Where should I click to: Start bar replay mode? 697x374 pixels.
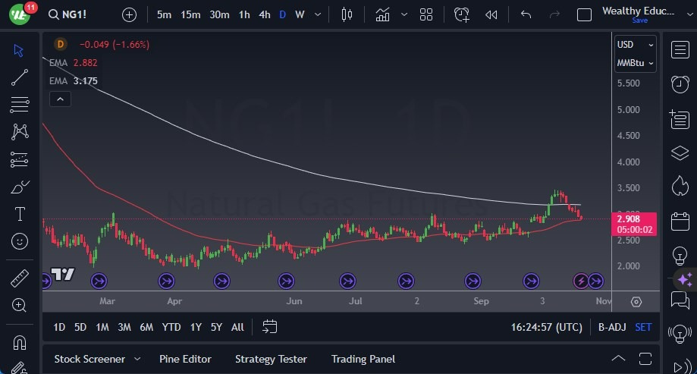point(491,14)
